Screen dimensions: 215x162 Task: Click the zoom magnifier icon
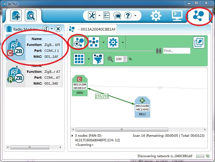[x=110, y=59]
